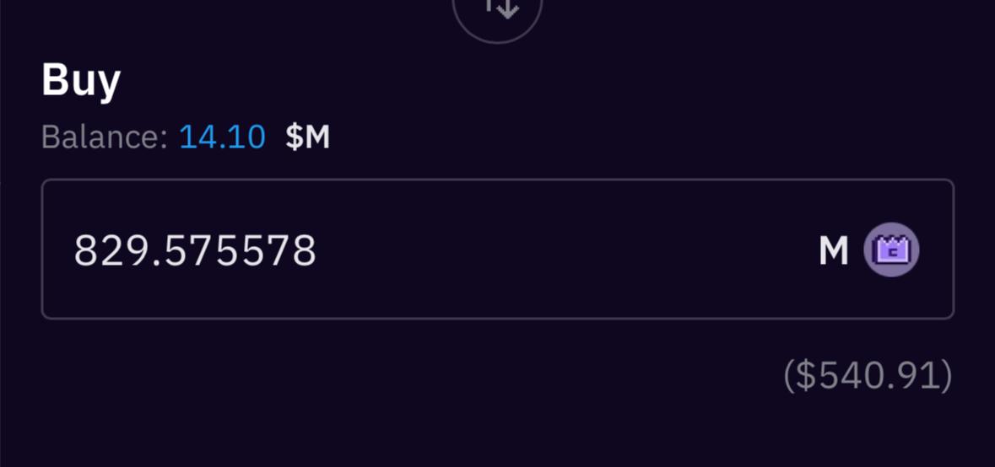Open token selector via purple castle icon
Image resolution: width=995 pixels, height=467 pixels.
click(891, 250)
